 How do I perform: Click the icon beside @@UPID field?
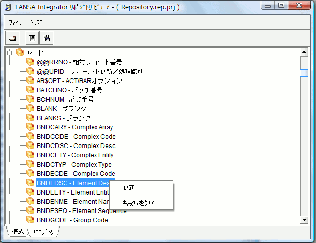click(30, 71)
